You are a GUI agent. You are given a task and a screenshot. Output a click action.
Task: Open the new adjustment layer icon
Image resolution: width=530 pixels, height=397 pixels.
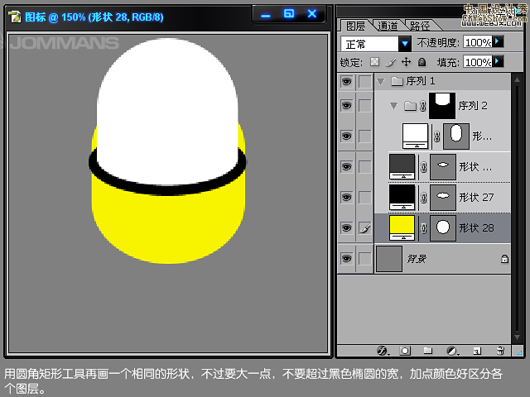pyautogui.click(x=452, y=351)
